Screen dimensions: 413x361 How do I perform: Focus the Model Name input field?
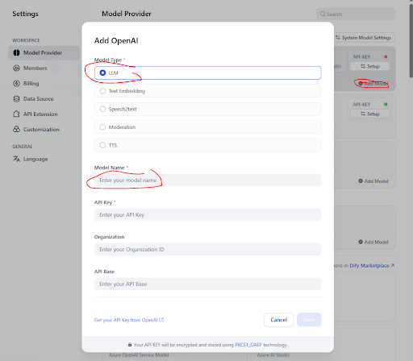[207, 180]
